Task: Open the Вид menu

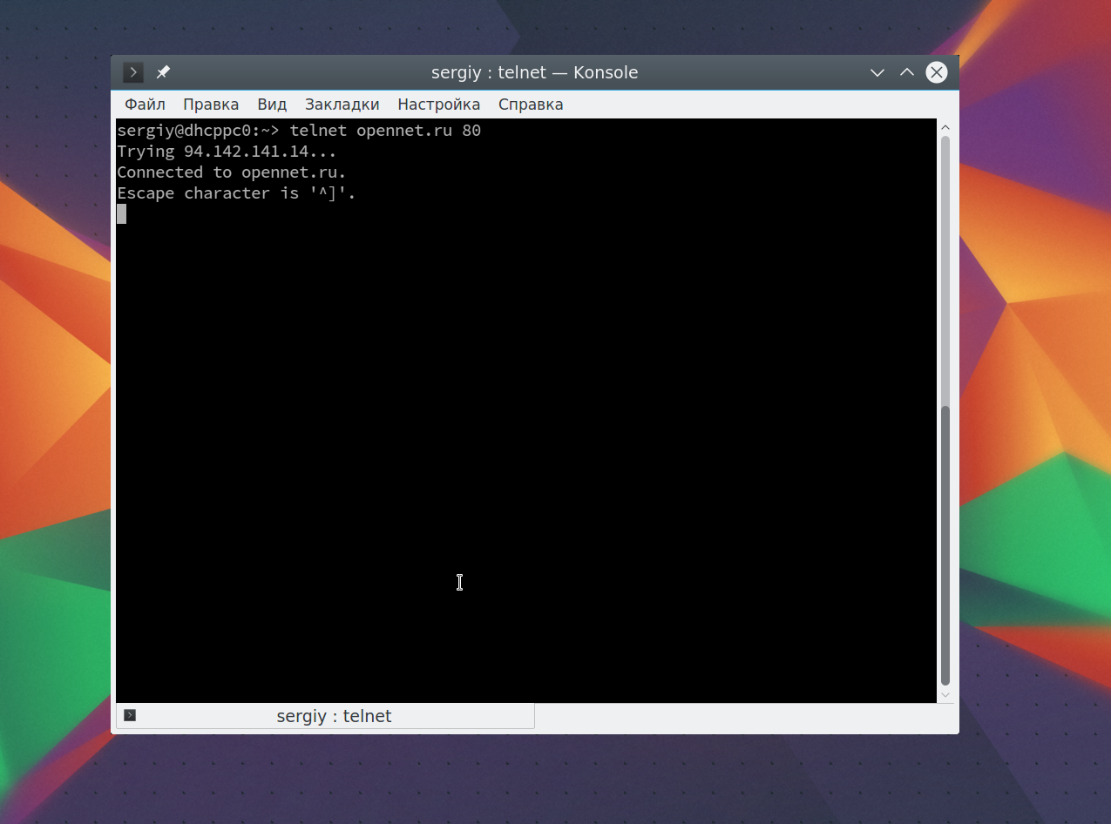Action: (272, 105)
